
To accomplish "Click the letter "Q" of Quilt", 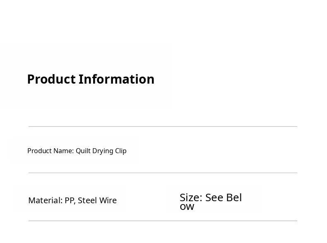I will click(78, 151).
